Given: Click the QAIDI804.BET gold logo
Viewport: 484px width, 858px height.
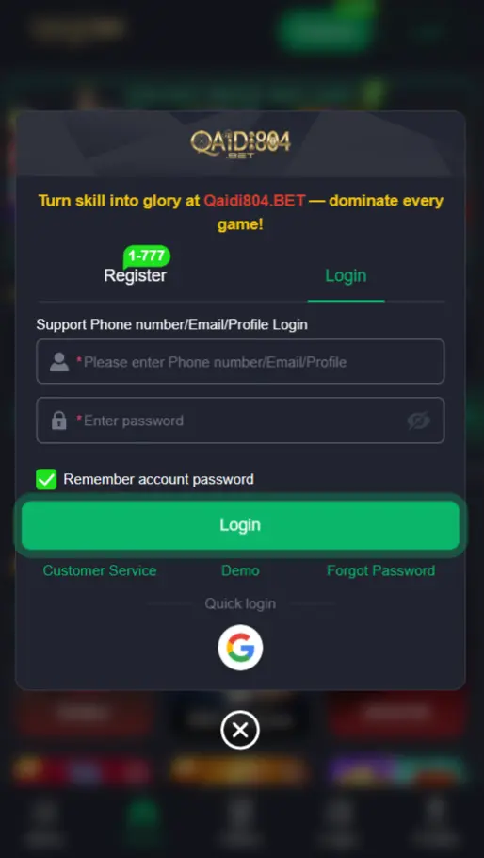Looking at the screenshot, I should point(240,144).
